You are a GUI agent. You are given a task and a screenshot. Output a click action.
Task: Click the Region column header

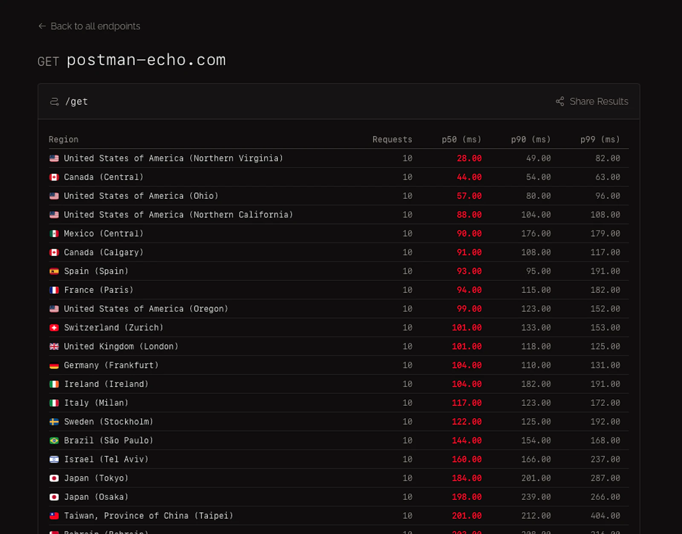pos(64,139)
